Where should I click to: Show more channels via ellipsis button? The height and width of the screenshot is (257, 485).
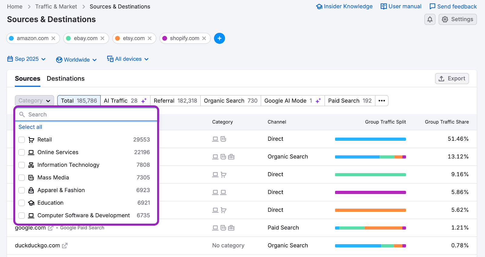(x=382, y=101)
